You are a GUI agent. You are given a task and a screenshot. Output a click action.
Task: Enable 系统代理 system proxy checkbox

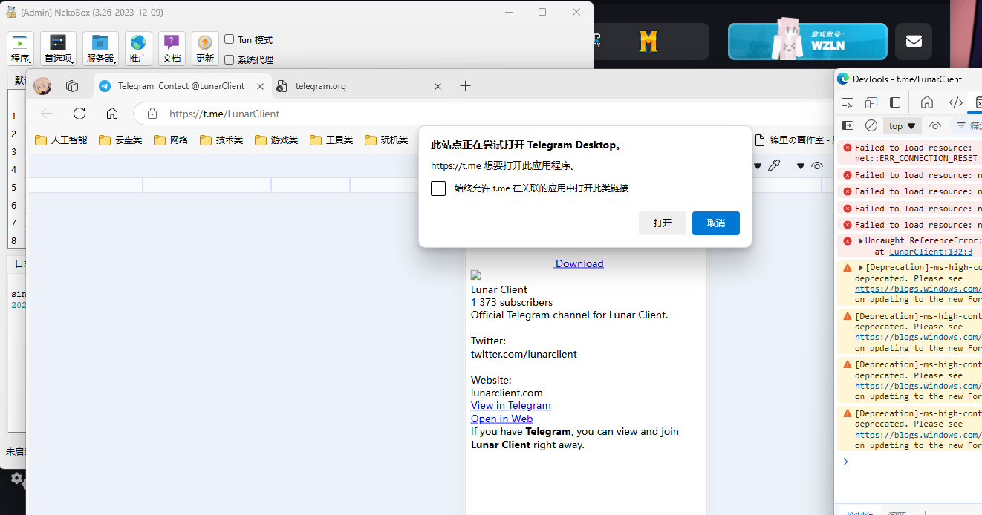pos(230,59)
